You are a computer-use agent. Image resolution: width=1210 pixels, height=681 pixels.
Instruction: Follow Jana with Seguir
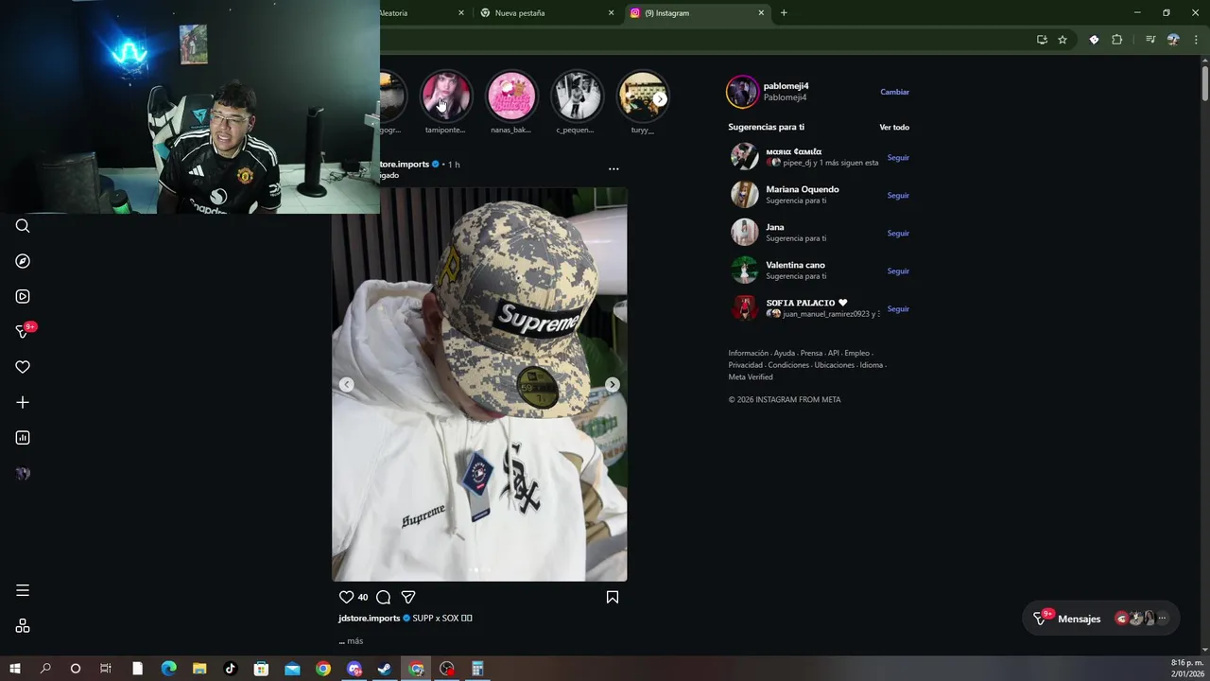point(898,234)
